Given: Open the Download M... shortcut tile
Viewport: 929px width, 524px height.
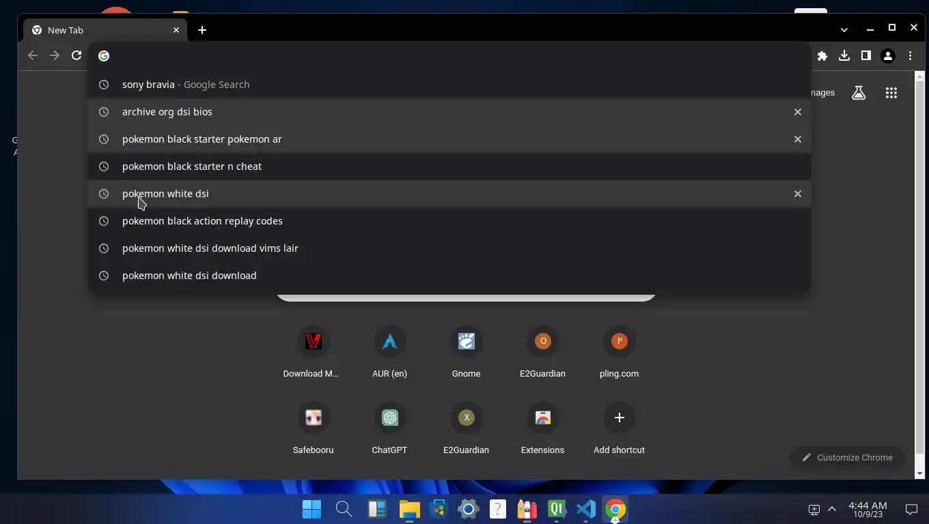Looking at the screenshot, I should click(313, 351).
